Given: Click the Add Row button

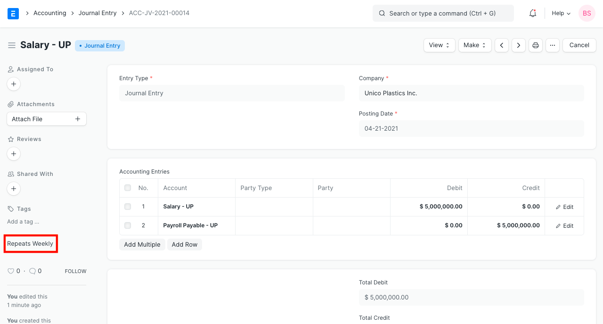Looking at the screenshot, I should point(184,244).
